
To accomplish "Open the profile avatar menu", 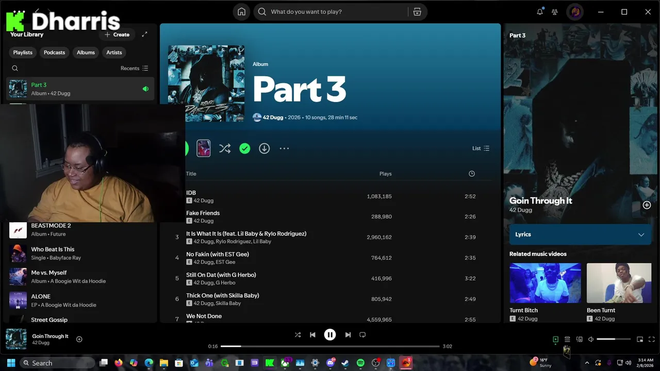I will (575, 12).
